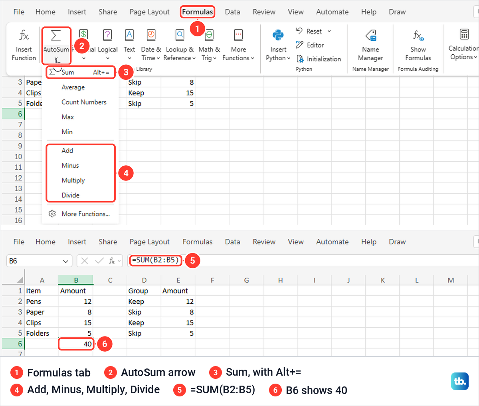This screenshot has width=479, height=406.
Task: Click the sigma icon beside Sum
Action: coord(53,72)
